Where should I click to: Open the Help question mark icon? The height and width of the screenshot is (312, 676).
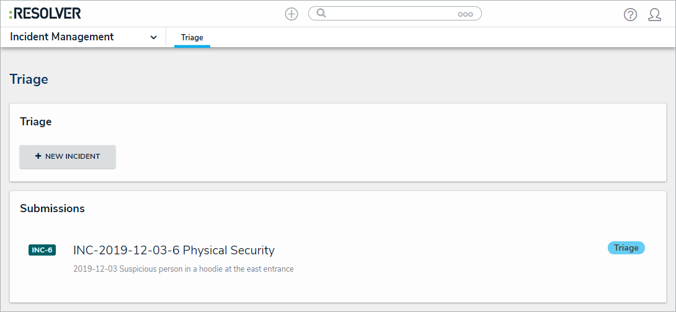click(630, 14)
